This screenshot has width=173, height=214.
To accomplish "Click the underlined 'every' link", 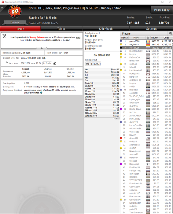I will pos(78,37).
